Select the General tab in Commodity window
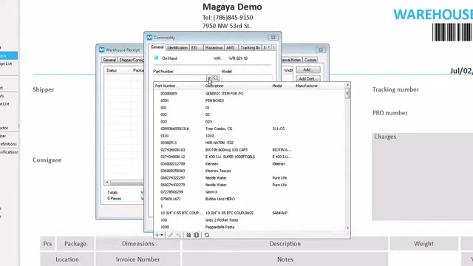 pos(157,47)
